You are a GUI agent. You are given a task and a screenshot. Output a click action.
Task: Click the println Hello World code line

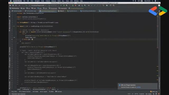38,47
